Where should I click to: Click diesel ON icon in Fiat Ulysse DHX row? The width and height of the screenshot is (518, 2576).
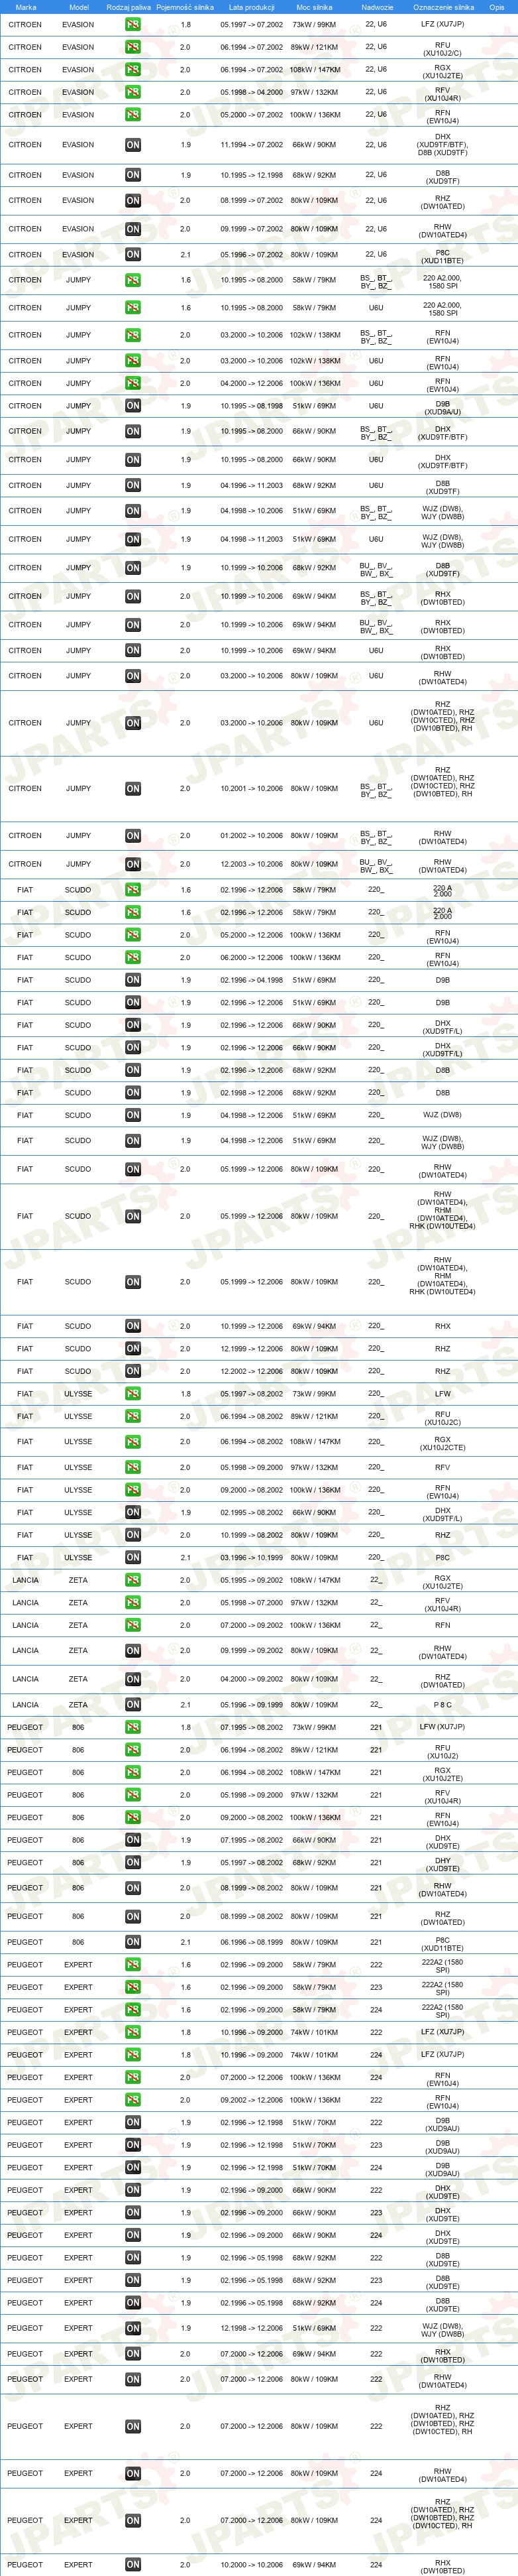(132, 1513)
